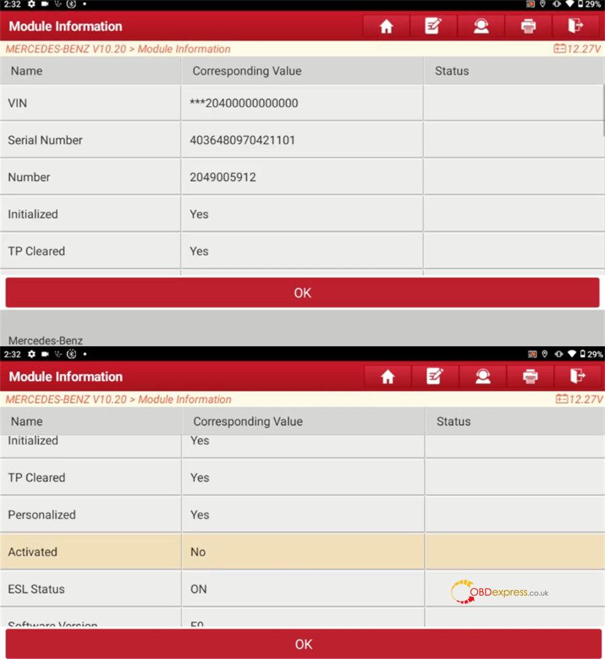Open the feedback edit icon in lower toolbar
The height and width of the screenshot is (659, 605).
435,377
